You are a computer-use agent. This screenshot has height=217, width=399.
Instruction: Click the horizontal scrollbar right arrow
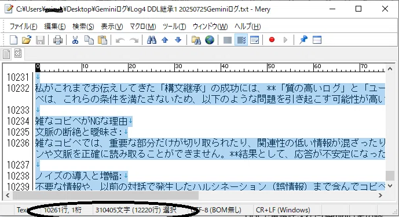(x=380, y=195)
